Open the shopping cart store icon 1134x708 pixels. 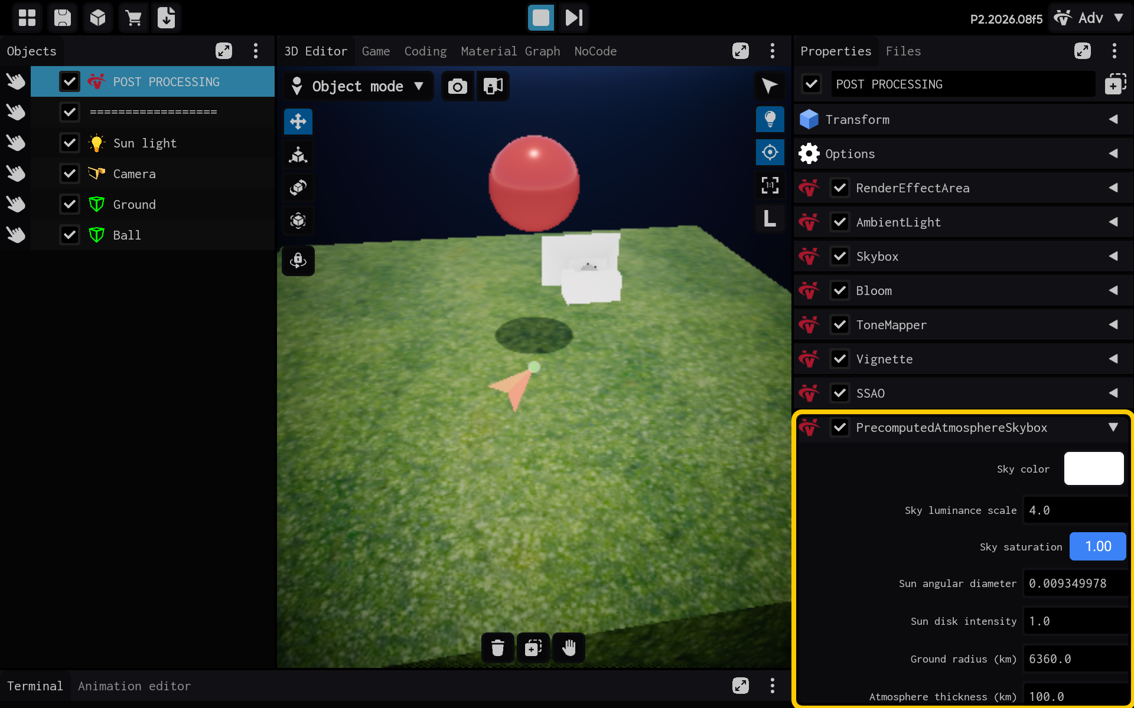[x=133, y=18]
